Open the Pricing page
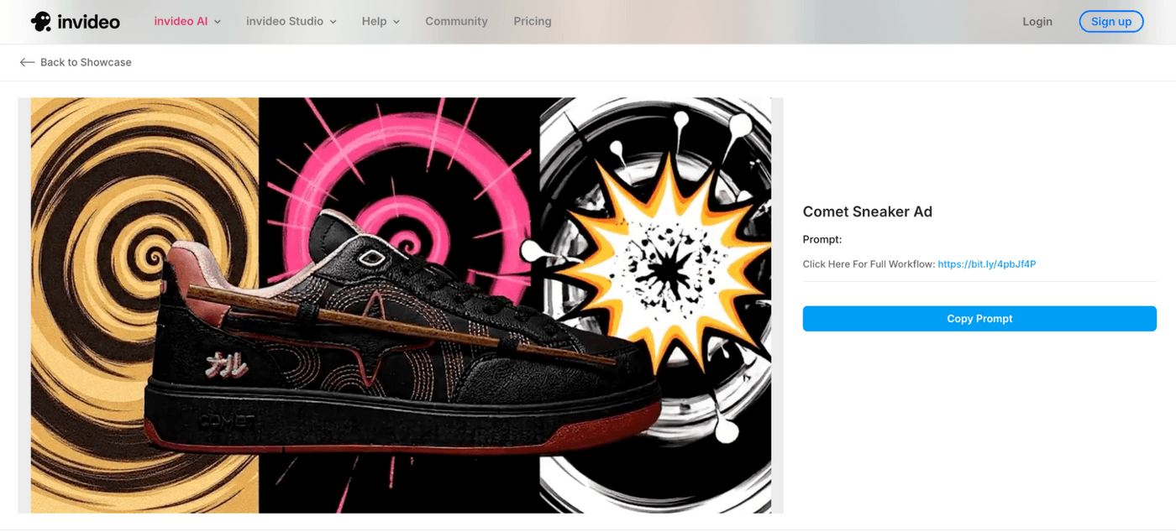The width and height of the screenshot is (1176, 532). 533,22
